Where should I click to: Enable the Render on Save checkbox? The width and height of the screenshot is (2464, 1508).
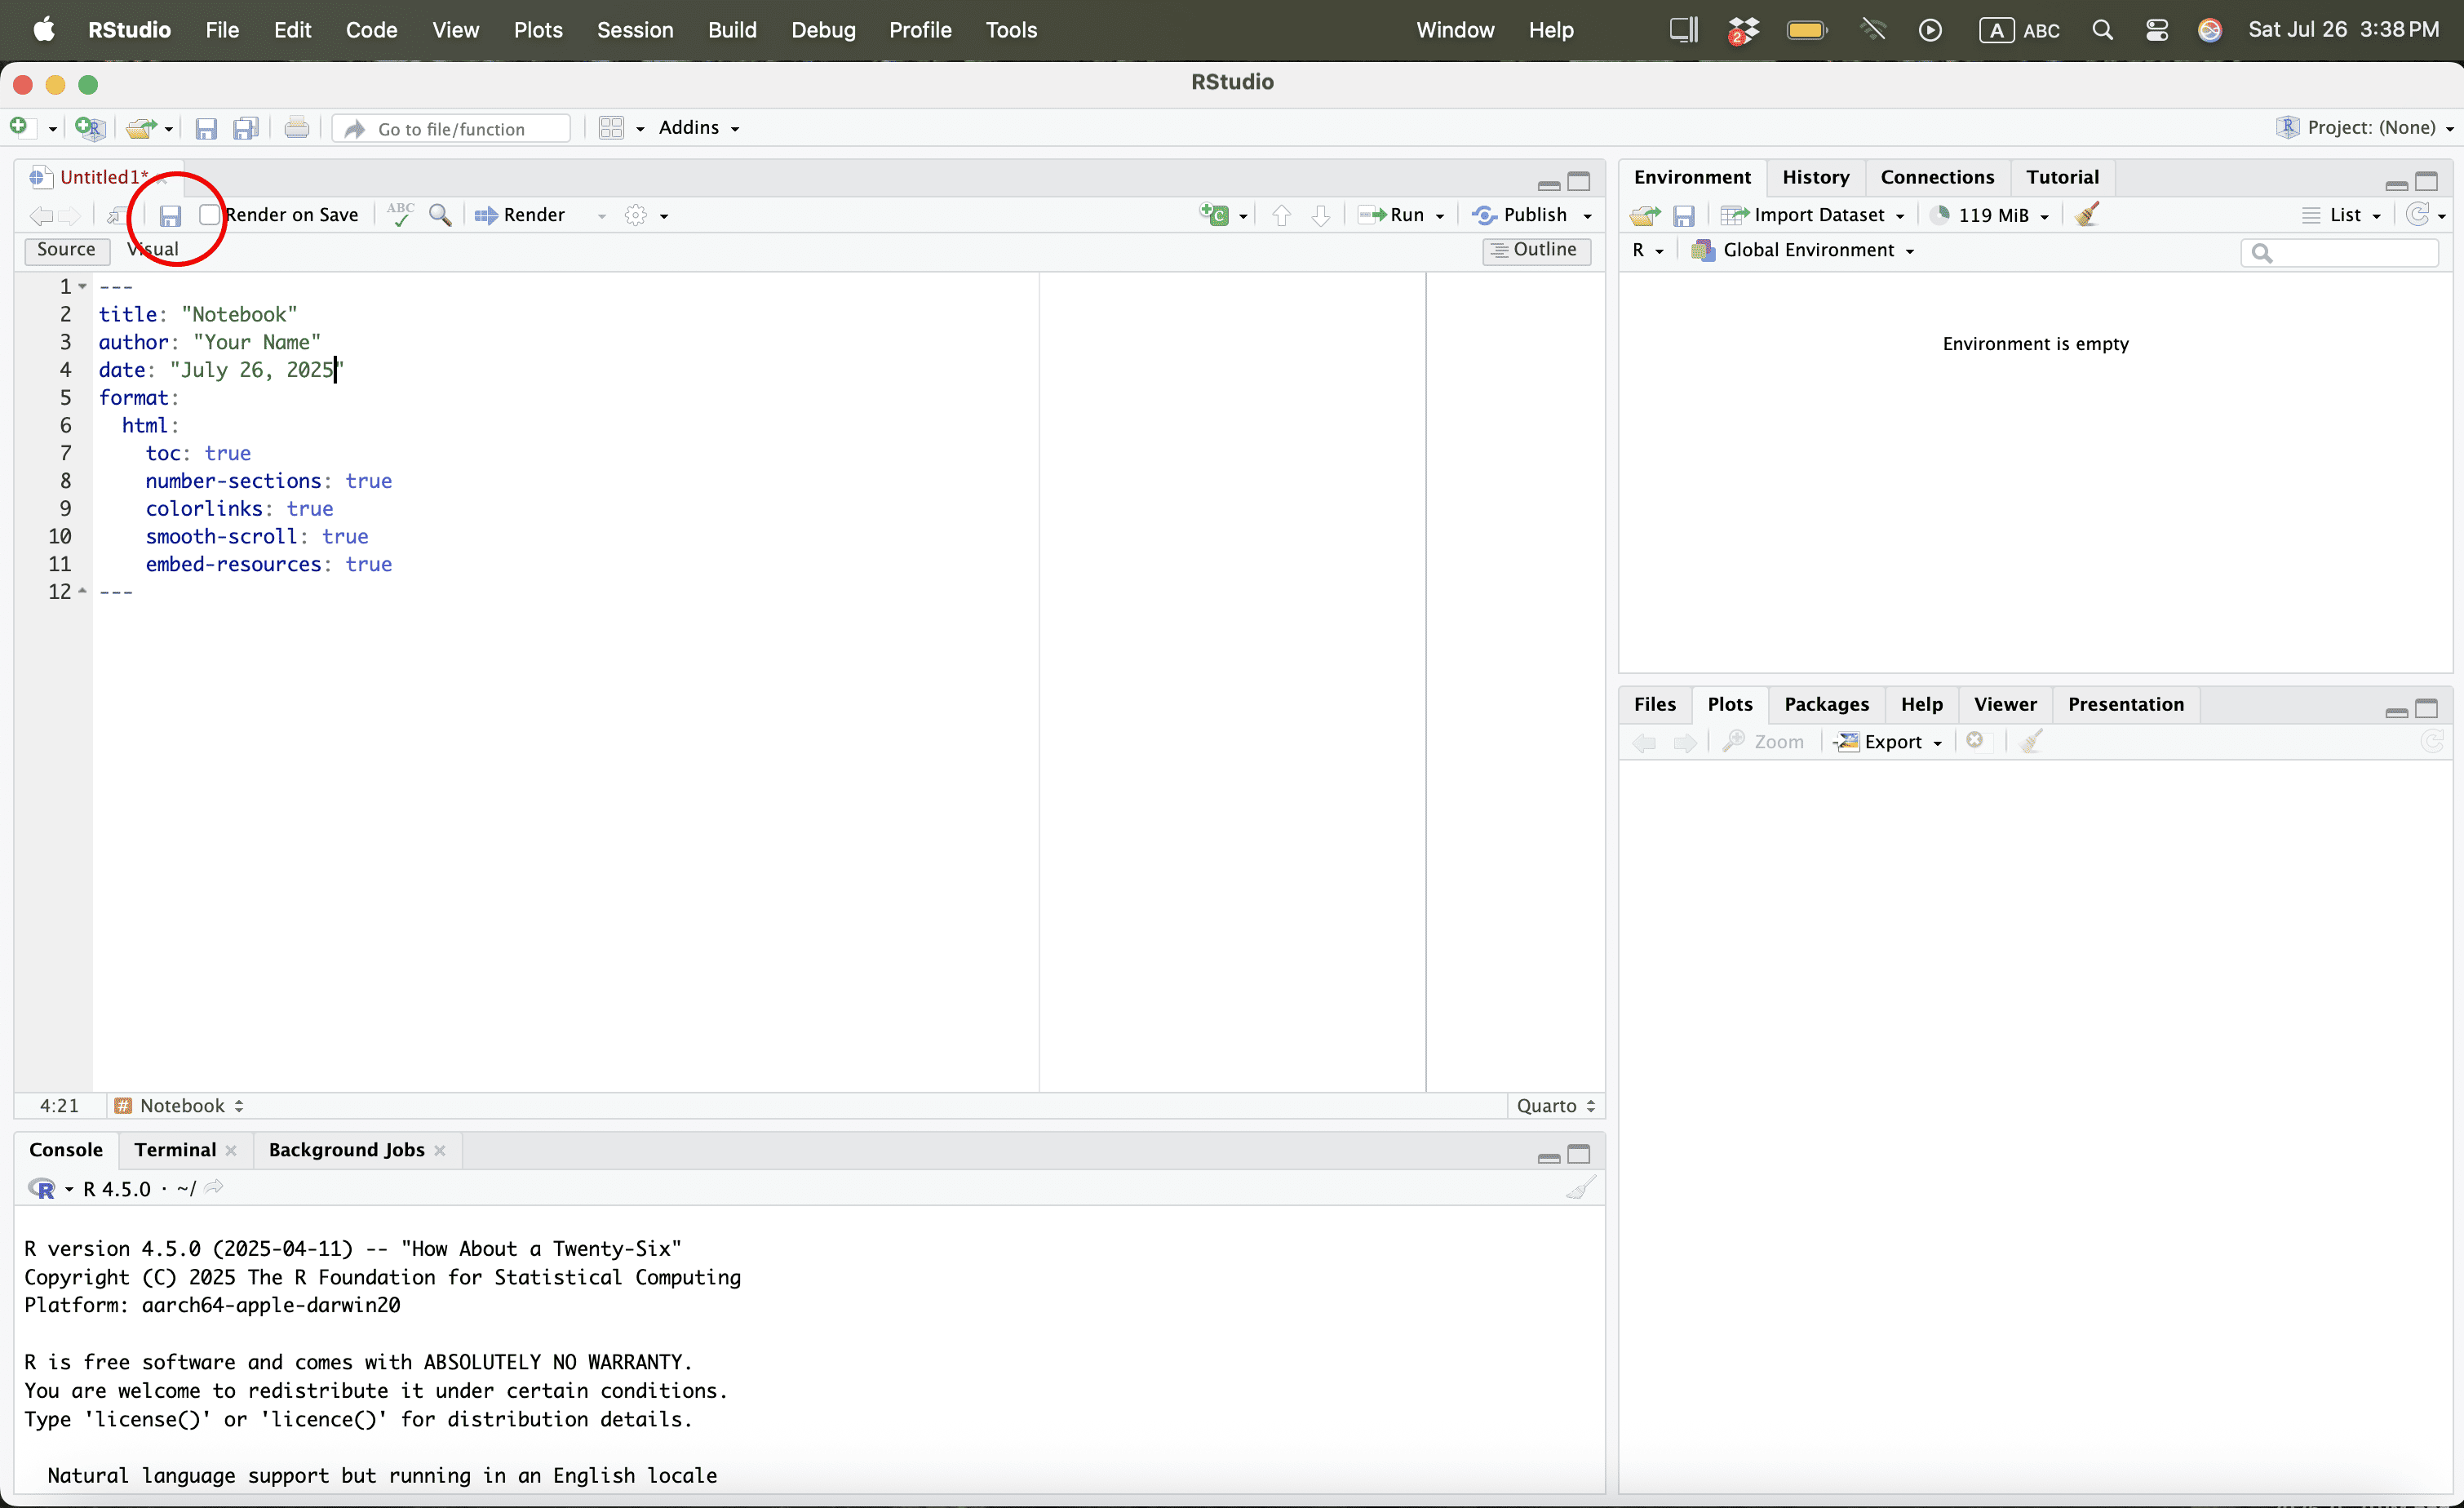pyautogui.click(x=209, y=215)
